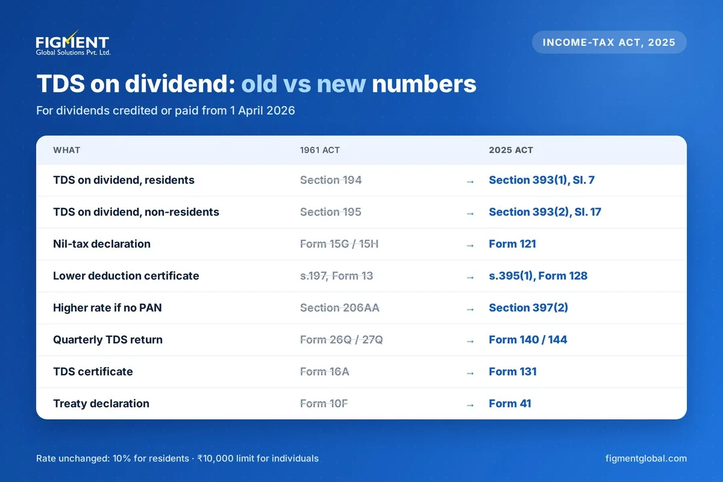Click the 'Form 41' cell

(x=510, y=404)
